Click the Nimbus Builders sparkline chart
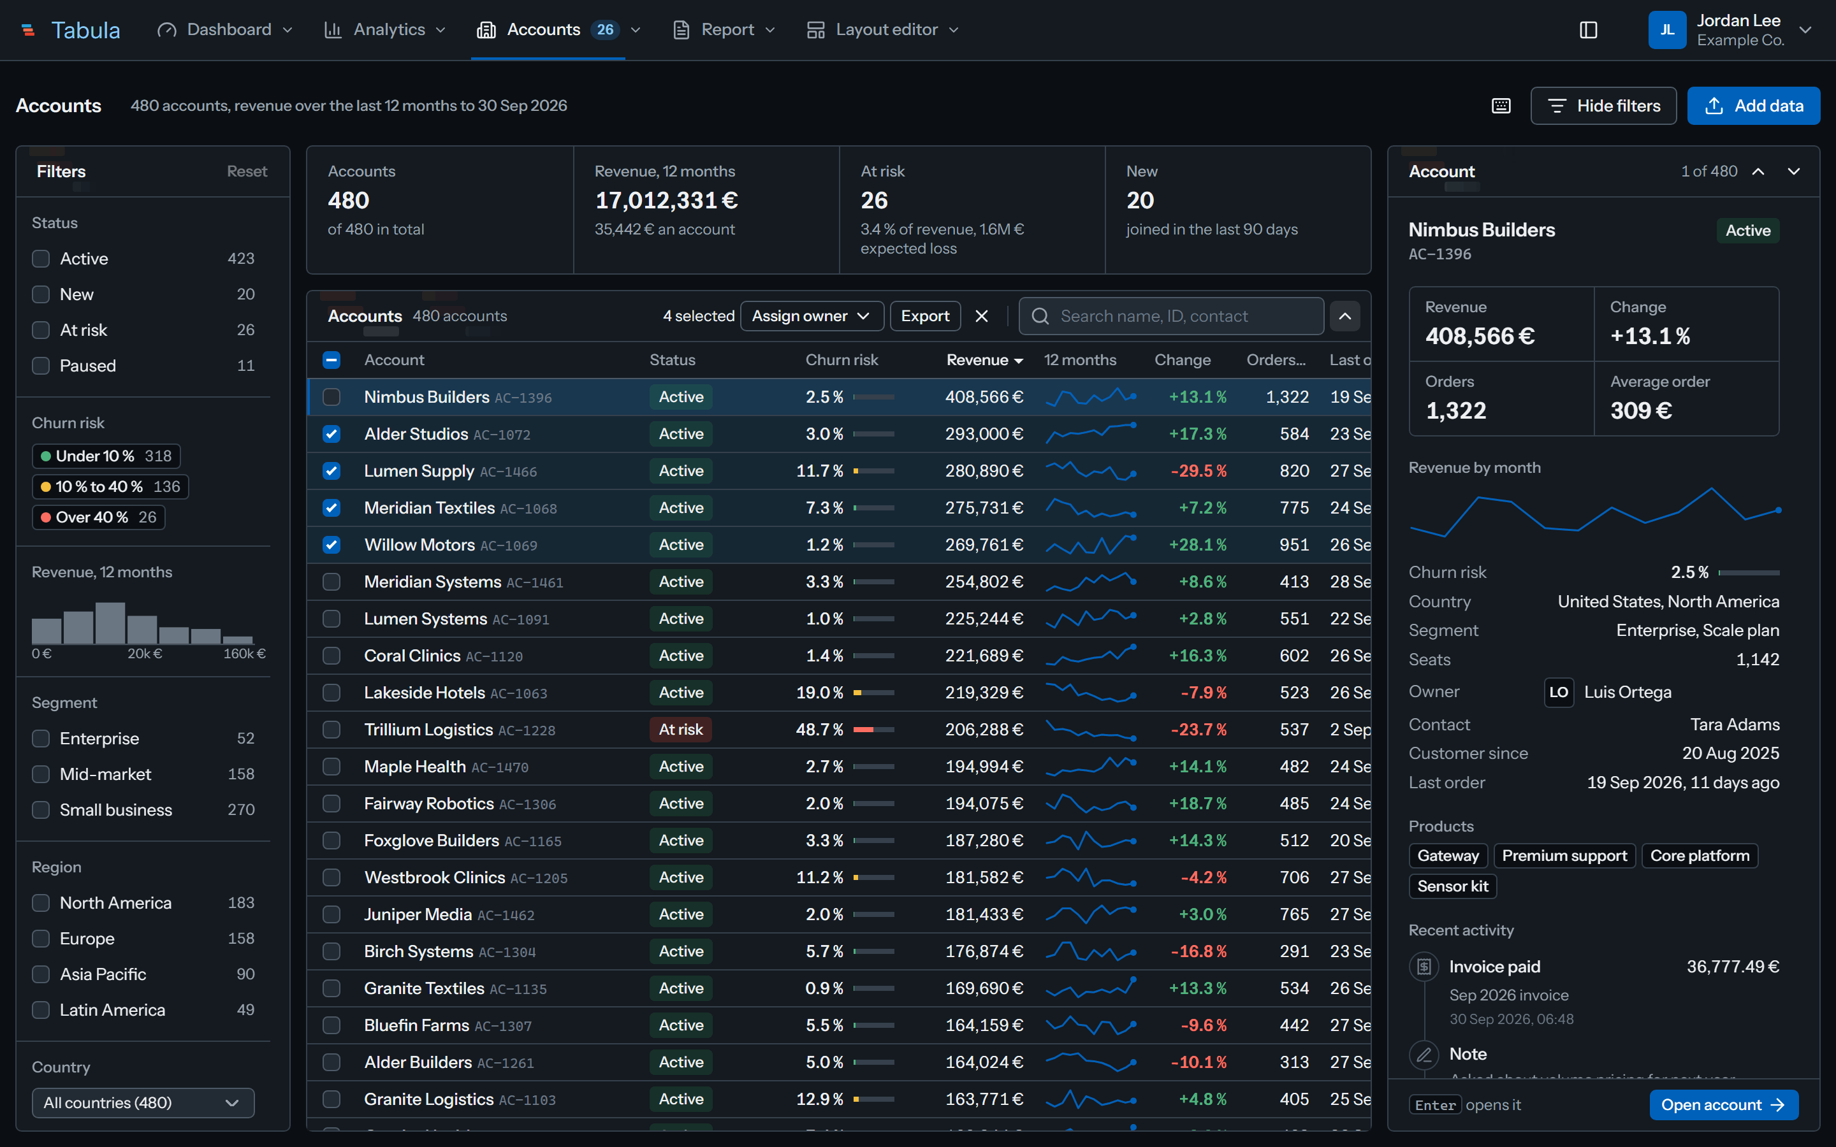The width and height of the screenshot is (1836, 1147). click(1090, 397)
